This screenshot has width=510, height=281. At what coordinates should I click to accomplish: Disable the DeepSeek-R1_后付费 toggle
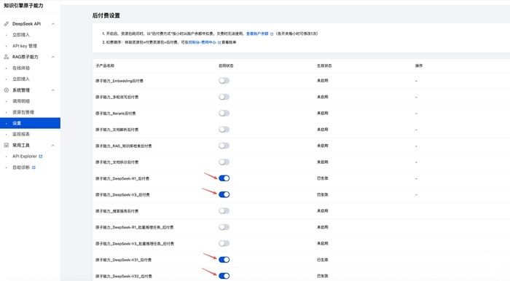coord(224,178)
